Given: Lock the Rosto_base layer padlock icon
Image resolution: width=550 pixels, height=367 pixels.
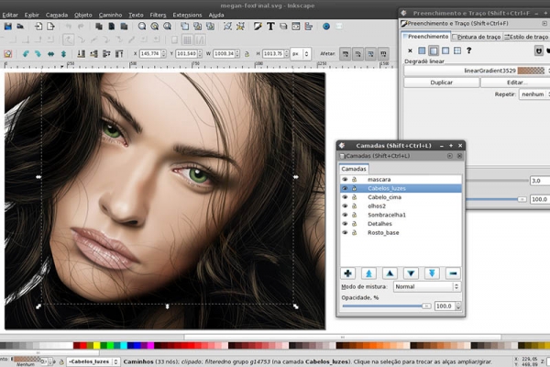Looking at the screenshot, I should pos(354,232).
